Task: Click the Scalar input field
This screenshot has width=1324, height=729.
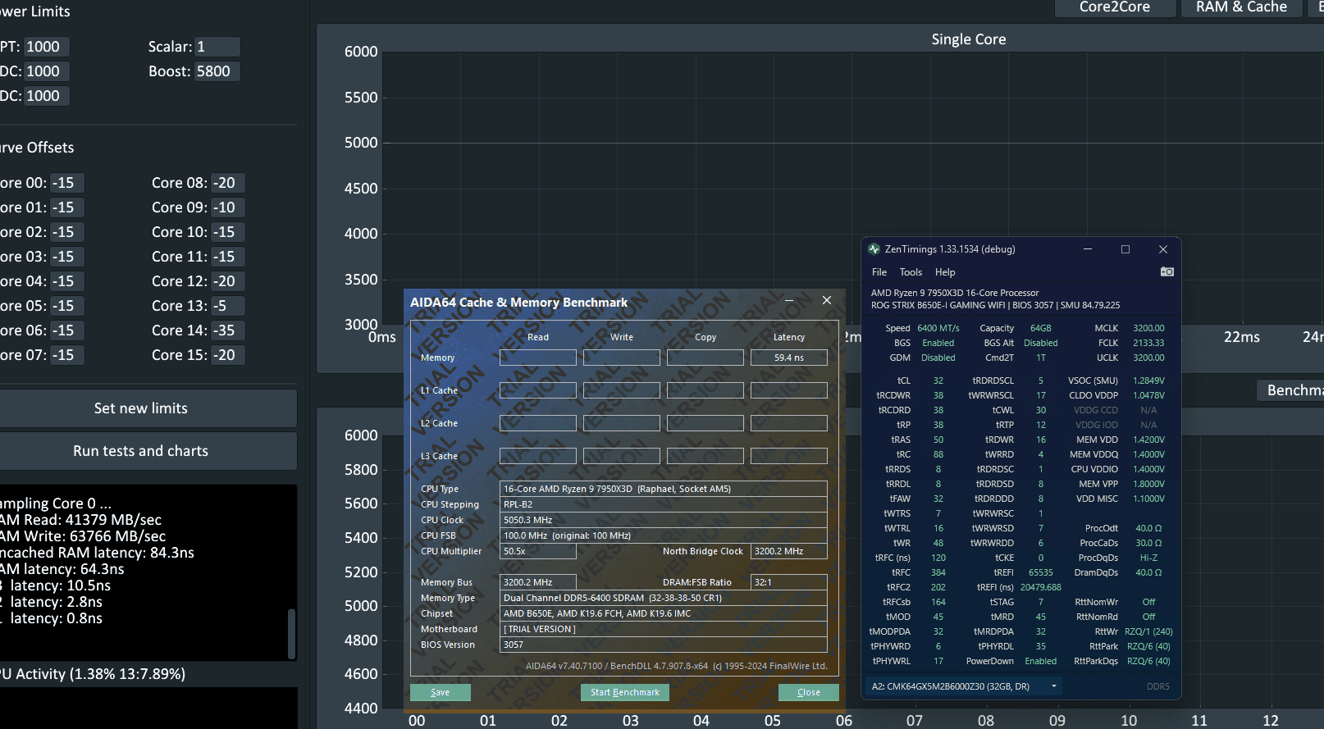Action: (x=217, y=47)
